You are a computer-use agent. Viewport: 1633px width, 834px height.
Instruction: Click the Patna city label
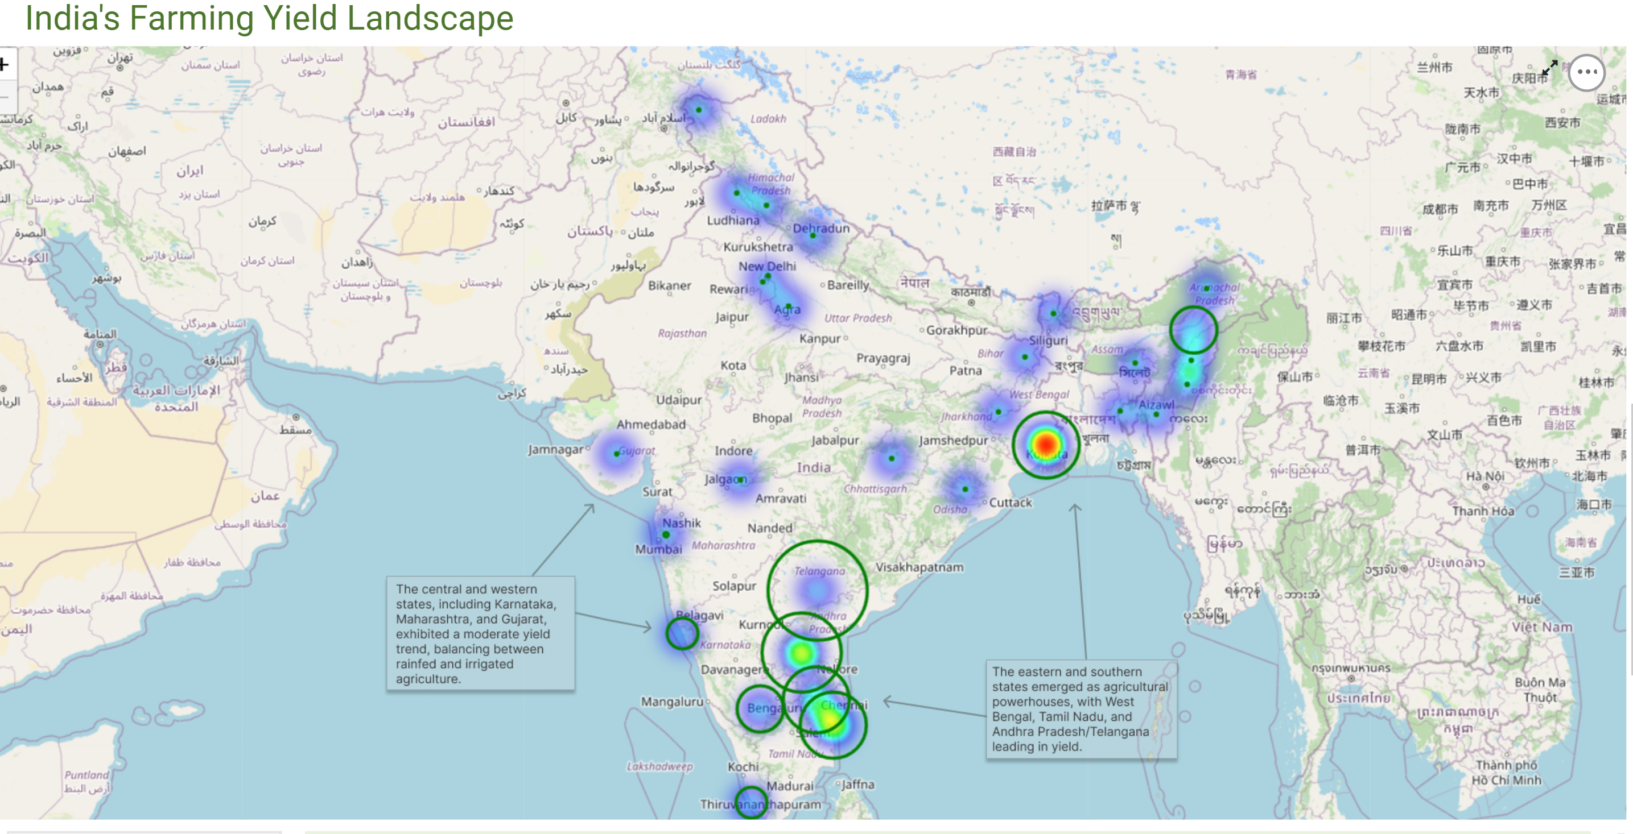(x=966, y=371)
